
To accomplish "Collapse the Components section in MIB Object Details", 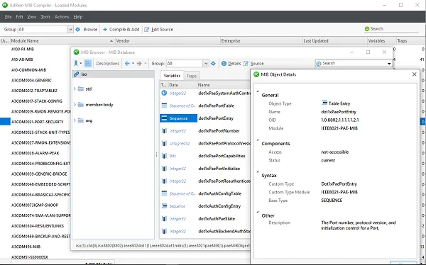I will point(258,140).
